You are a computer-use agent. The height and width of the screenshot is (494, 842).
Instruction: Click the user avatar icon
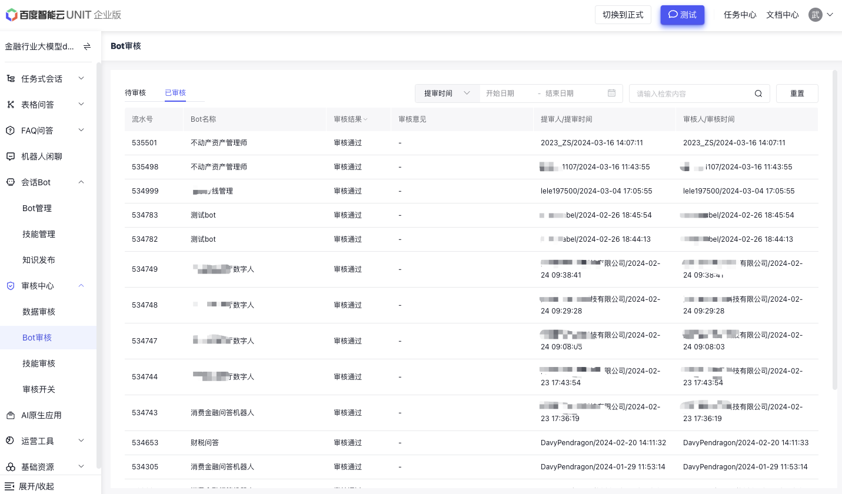point(815,15)
